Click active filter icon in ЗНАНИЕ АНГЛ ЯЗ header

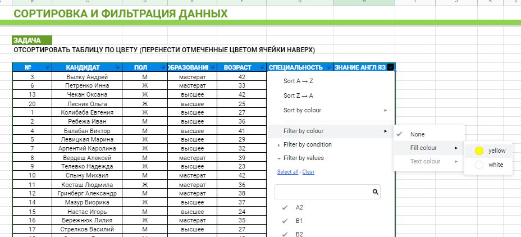(391, 67)
